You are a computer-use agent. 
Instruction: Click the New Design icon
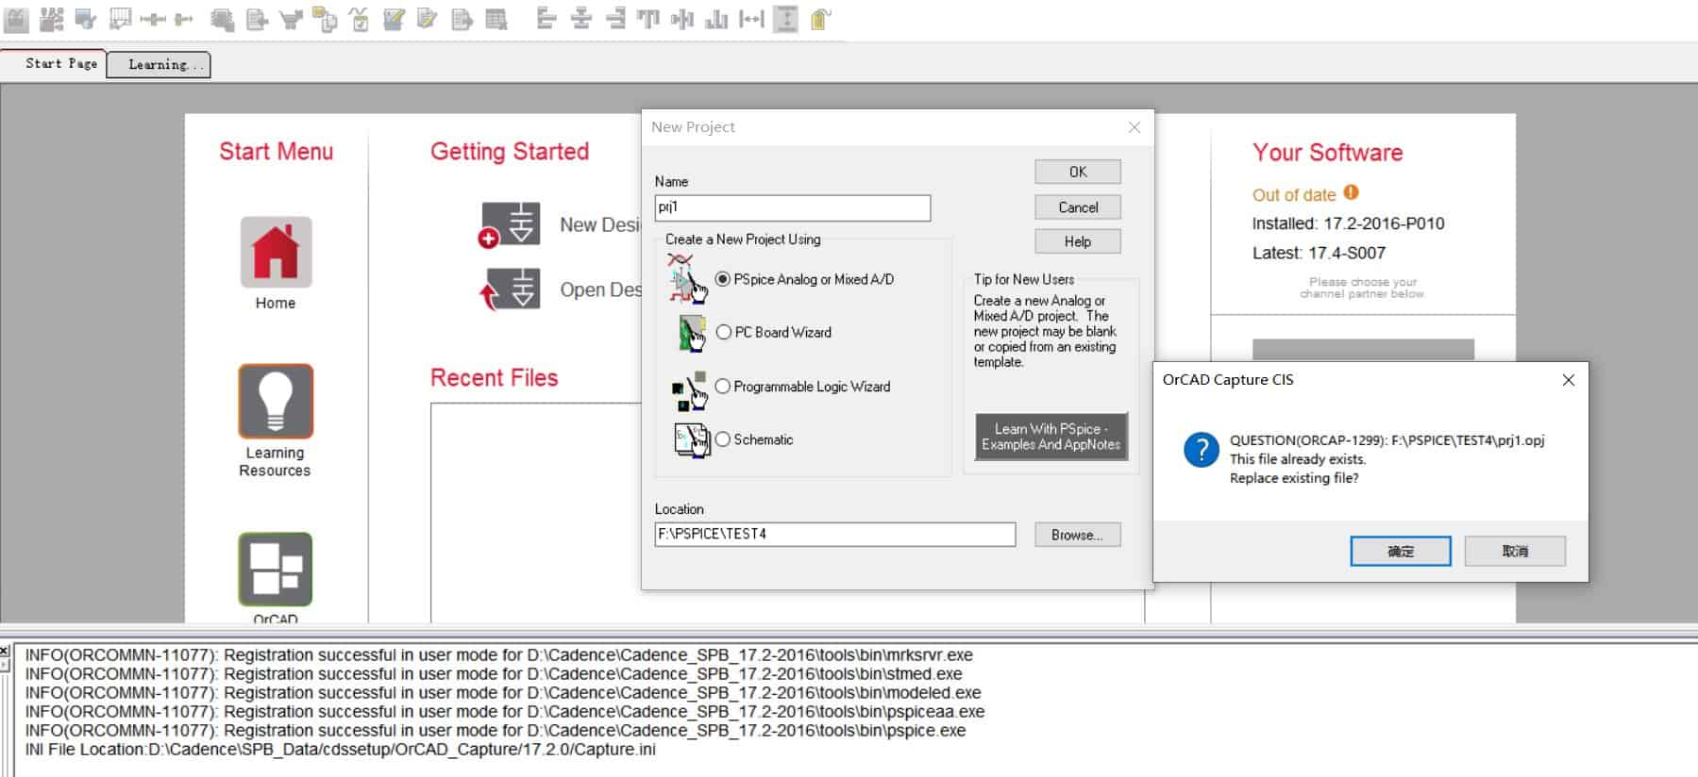coord(510,224)
